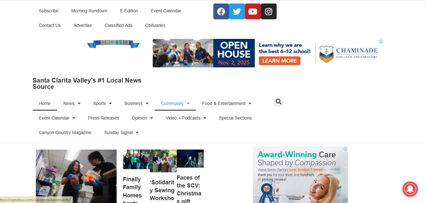425x203 pixels.
Task: Expand the Sports dropdown menu
Action: (102, 104)
